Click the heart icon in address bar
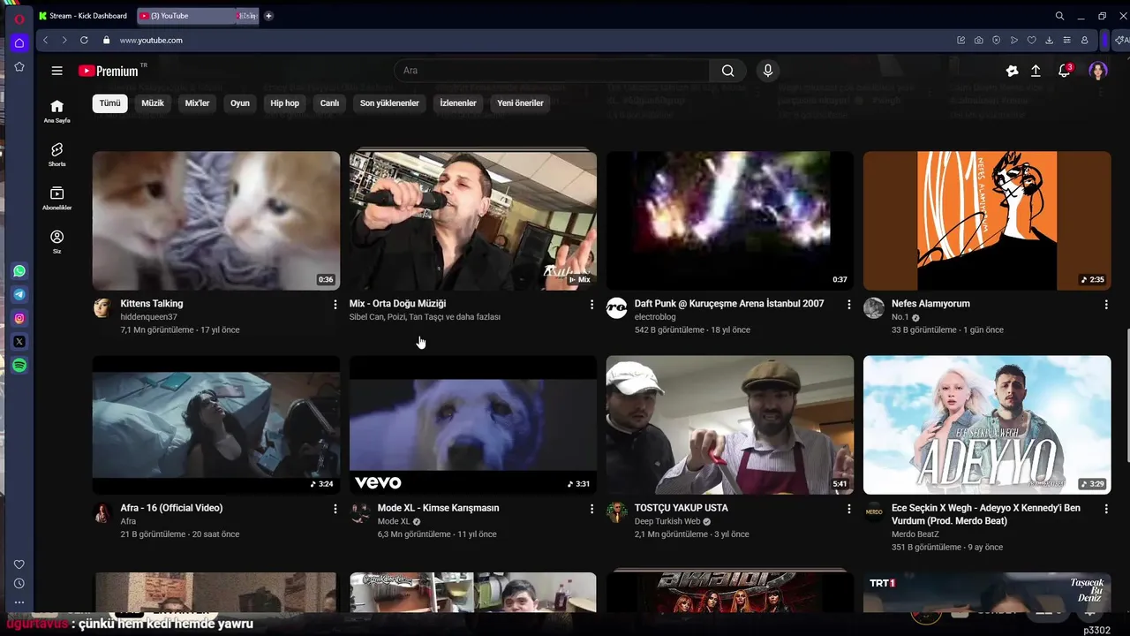 pyautogui.click(x=1032, y=40)
